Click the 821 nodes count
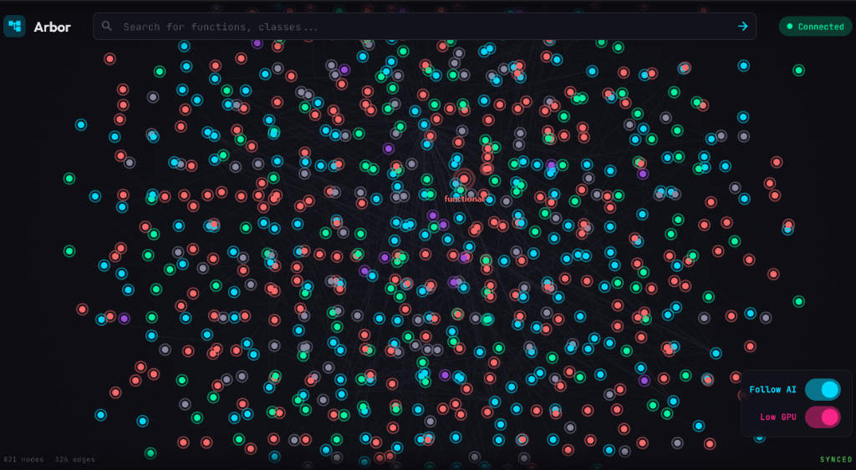This screenshot has width=856, height=470. click(x=23, y=460)
